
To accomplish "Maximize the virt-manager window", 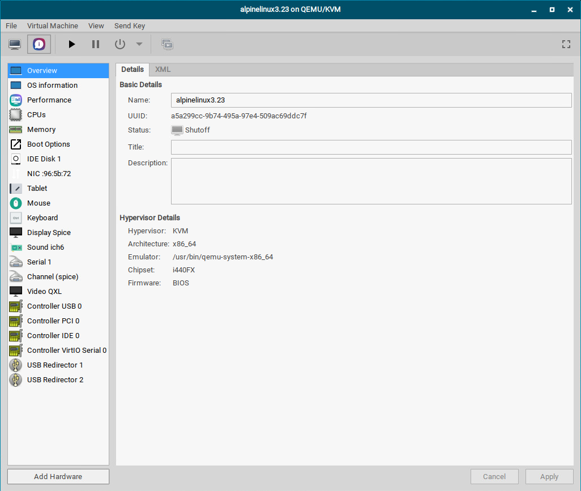I will pyautogui.click(x=552, y=10).
